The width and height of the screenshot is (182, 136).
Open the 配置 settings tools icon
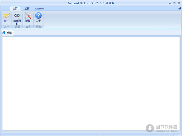pos(28,16)
